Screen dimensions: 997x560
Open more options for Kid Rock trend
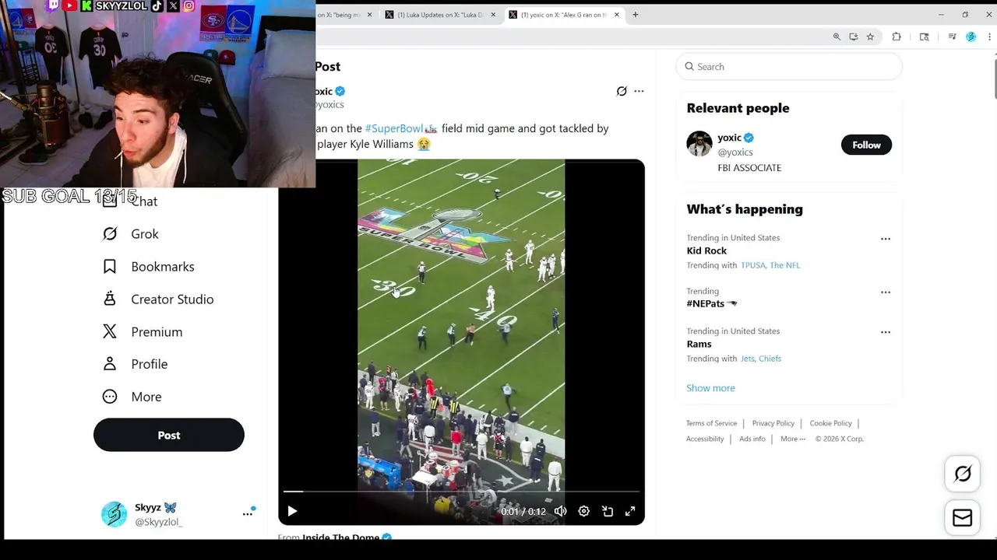click(885, 239)
